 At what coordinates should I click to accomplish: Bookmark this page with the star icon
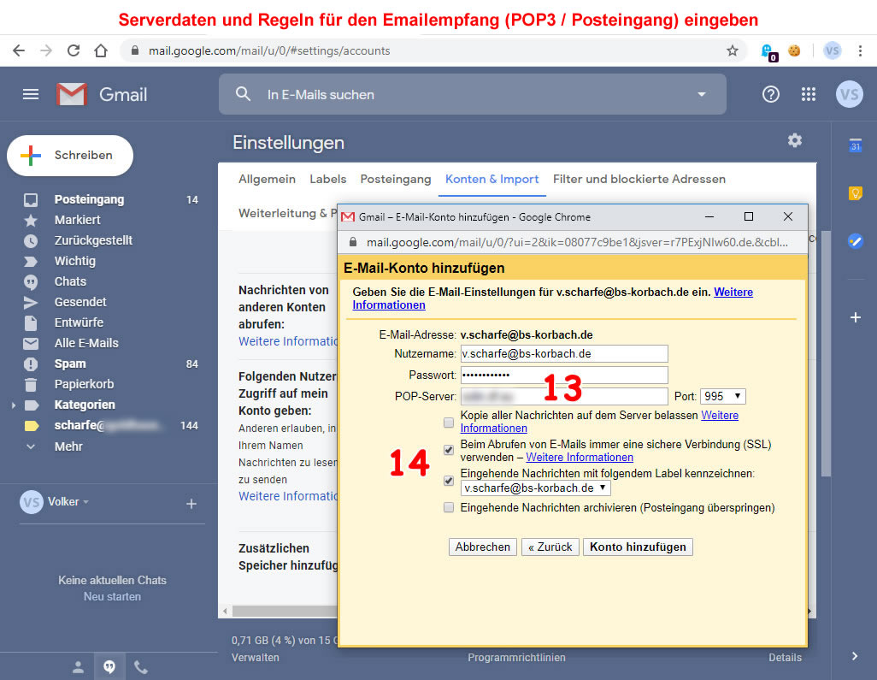tap(733, 51)
